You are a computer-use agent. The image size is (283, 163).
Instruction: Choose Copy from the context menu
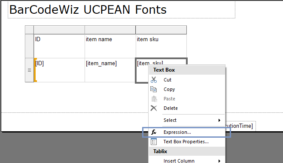(x=187, y=89)
